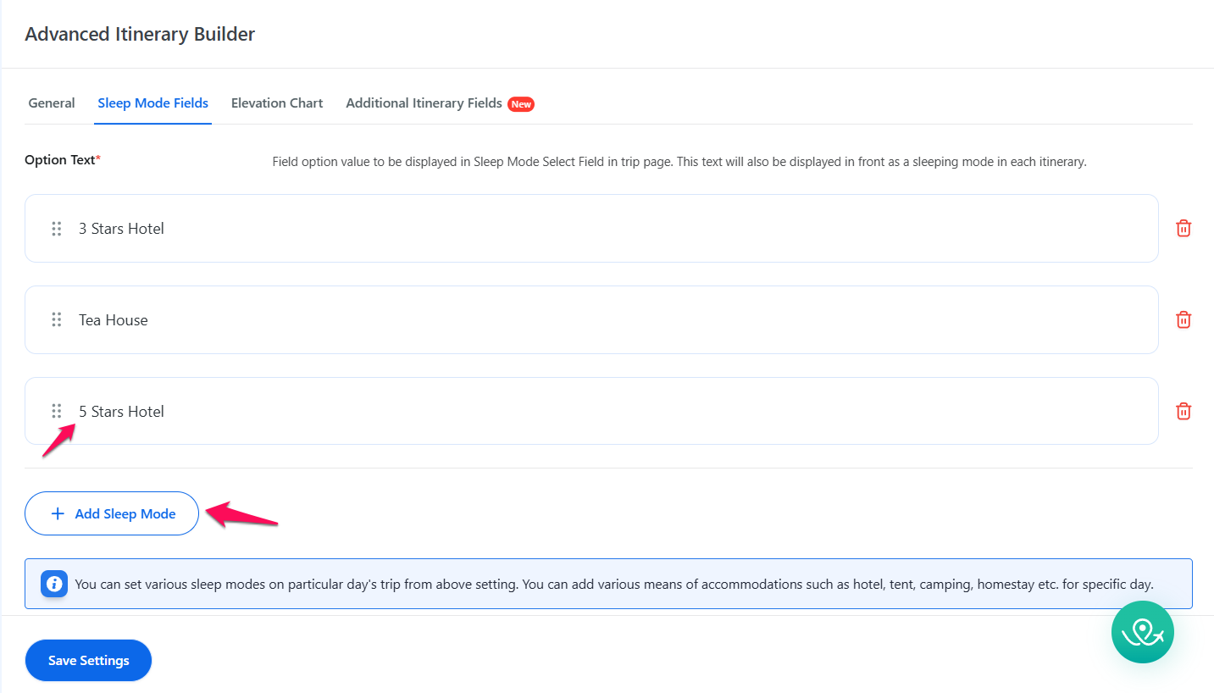This screenshot has height=693, width=1214.
Task: Open the green floating travel help widget
Action: coord(1142,632)
